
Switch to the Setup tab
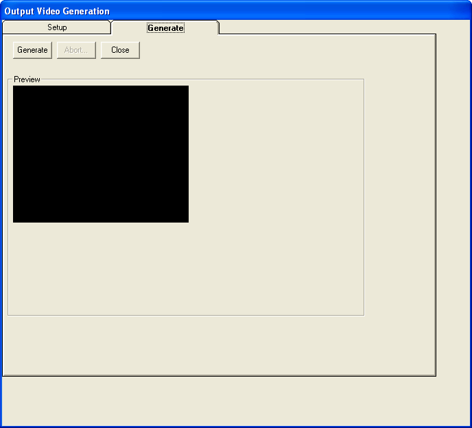click(57, 27)
